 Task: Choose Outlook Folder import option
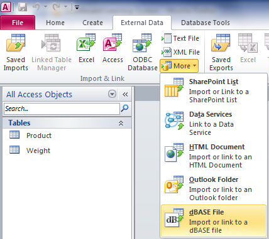tap(214, 188)
